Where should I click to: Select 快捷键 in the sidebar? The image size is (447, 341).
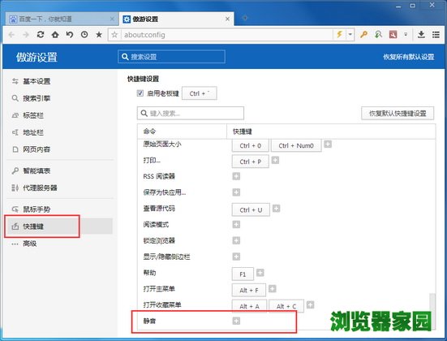click(60, 227)
